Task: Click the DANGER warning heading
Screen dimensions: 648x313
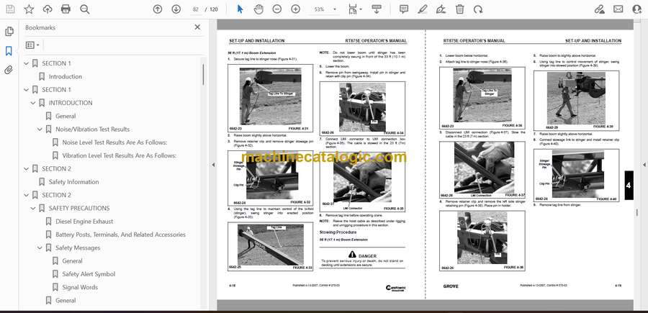Action: pos(362,255)
